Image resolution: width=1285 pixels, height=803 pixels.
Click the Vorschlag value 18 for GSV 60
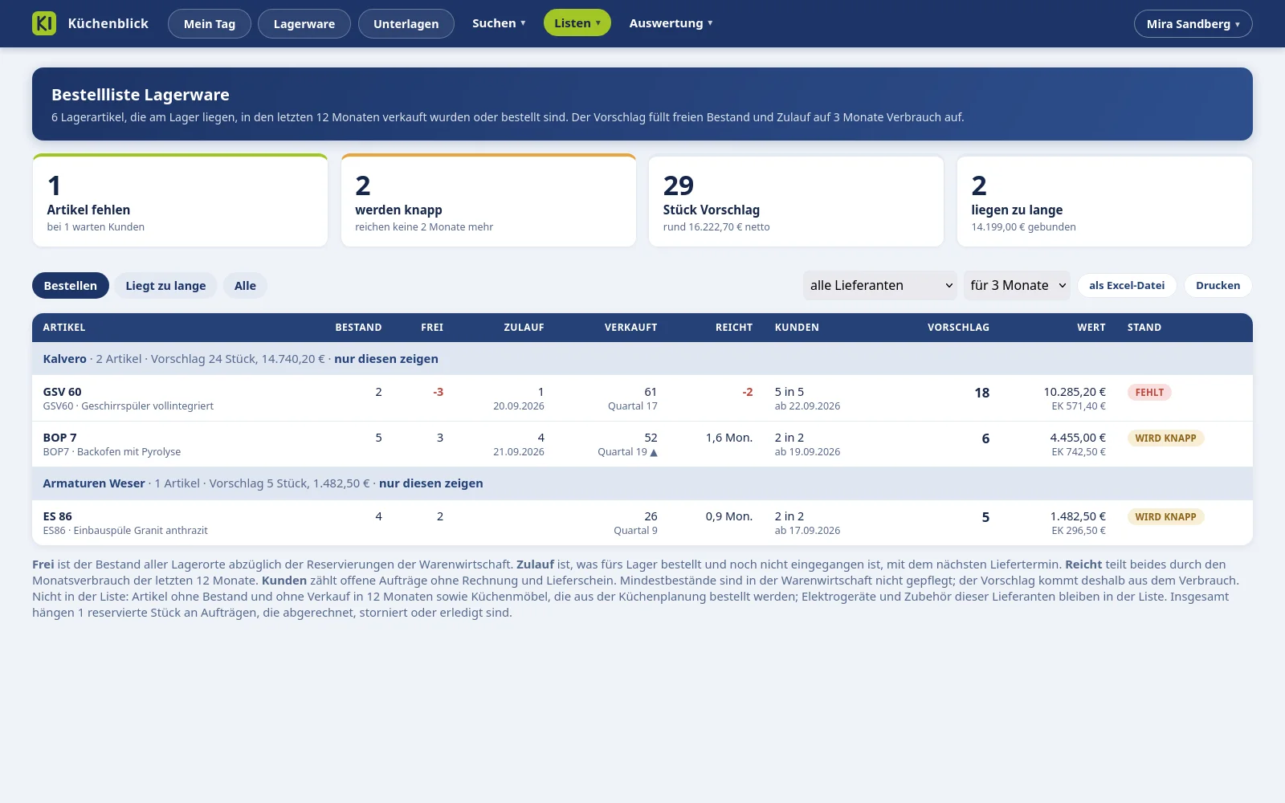981,393
